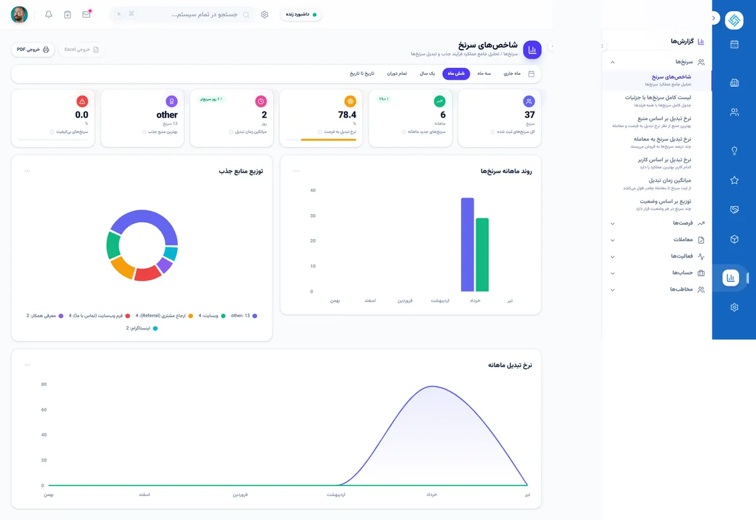
Task: Switch to the سه ماه time range tab
Action: (484, 74)
